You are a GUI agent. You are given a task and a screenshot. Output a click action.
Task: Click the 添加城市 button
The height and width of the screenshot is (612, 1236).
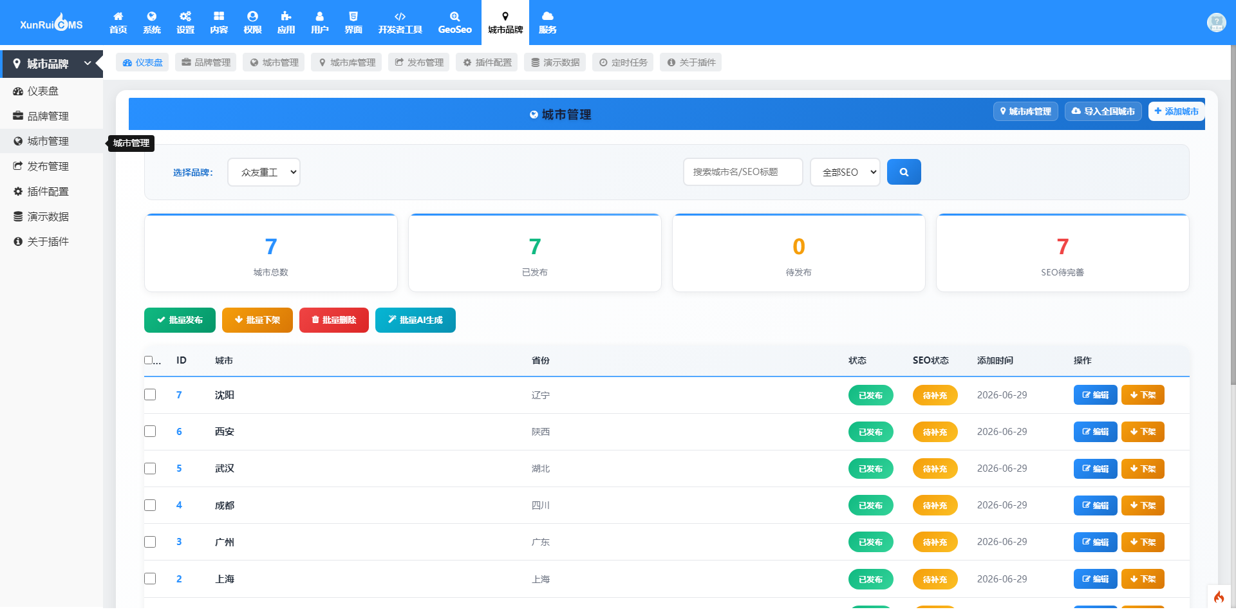[1176, 111]
